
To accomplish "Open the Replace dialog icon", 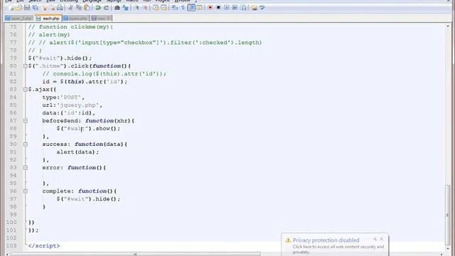I will pos(125,8).
